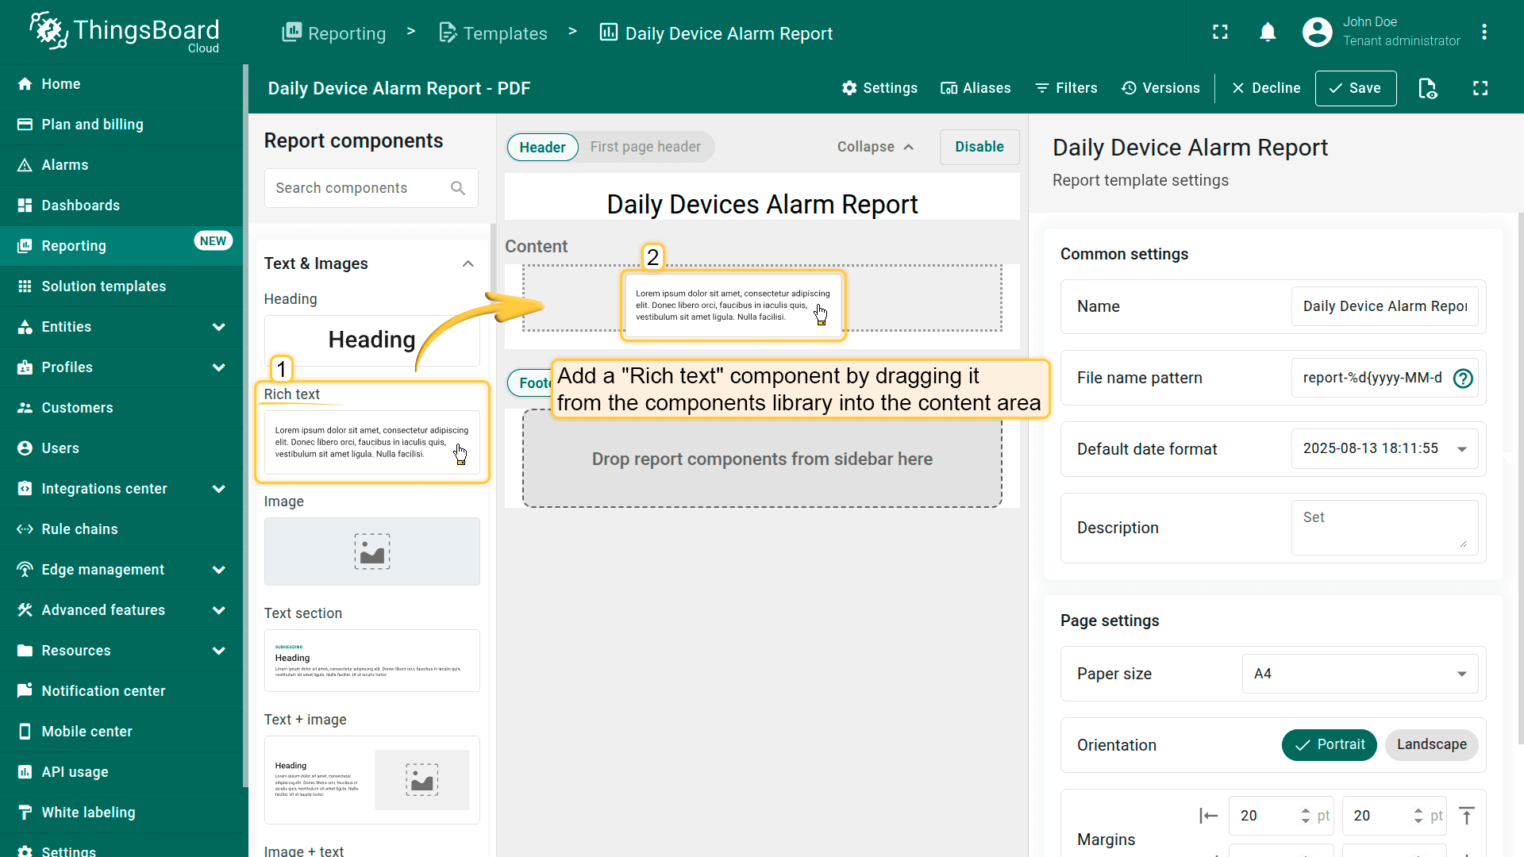1524x857 pixels.
Task: Increase the left margin stepper value
Action: pyautogui.click(x=1306, y=810)
